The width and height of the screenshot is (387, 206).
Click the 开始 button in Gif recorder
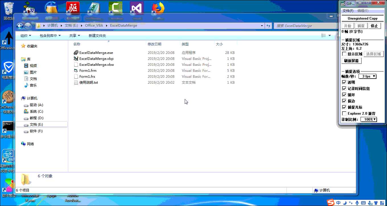(347, 26)
